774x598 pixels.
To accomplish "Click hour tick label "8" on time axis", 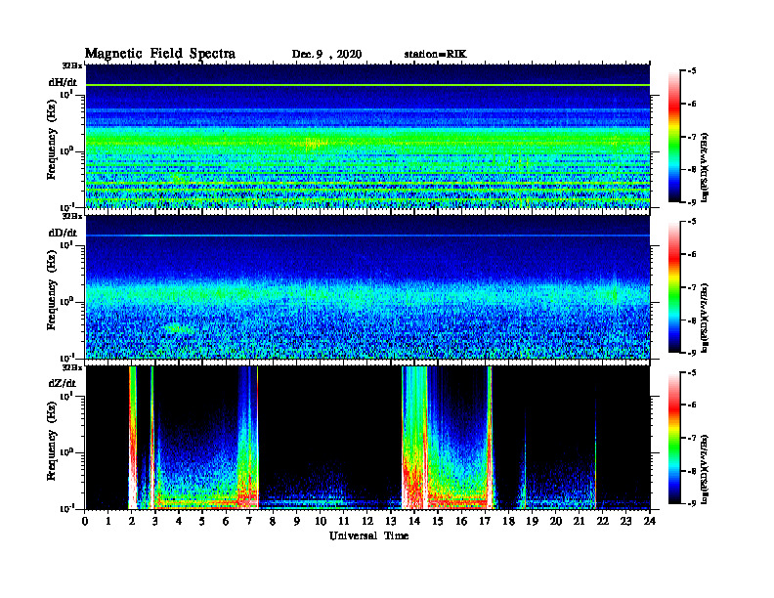I will point(273,522).
